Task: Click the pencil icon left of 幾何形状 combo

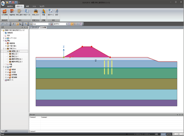Action: [x=52, y=24]
